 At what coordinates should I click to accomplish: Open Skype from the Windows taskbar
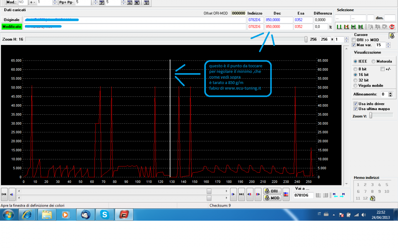point(105,215)
